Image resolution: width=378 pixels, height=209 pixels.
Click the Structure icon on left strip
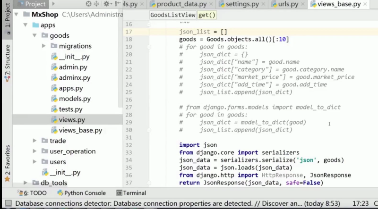(7, 78)
